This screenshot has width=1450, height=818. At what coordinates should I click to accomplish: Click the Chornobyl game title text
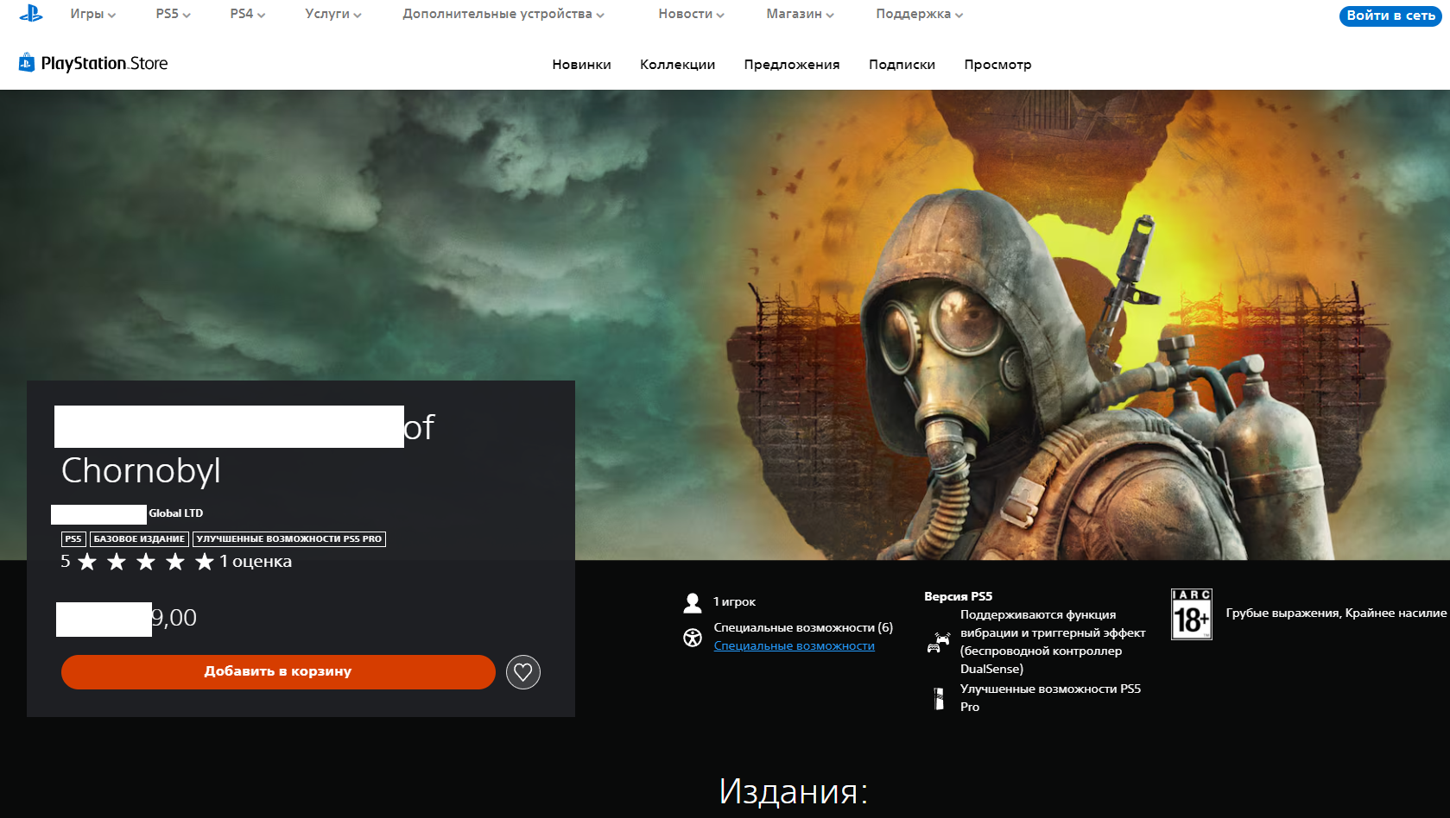[142, 471]
